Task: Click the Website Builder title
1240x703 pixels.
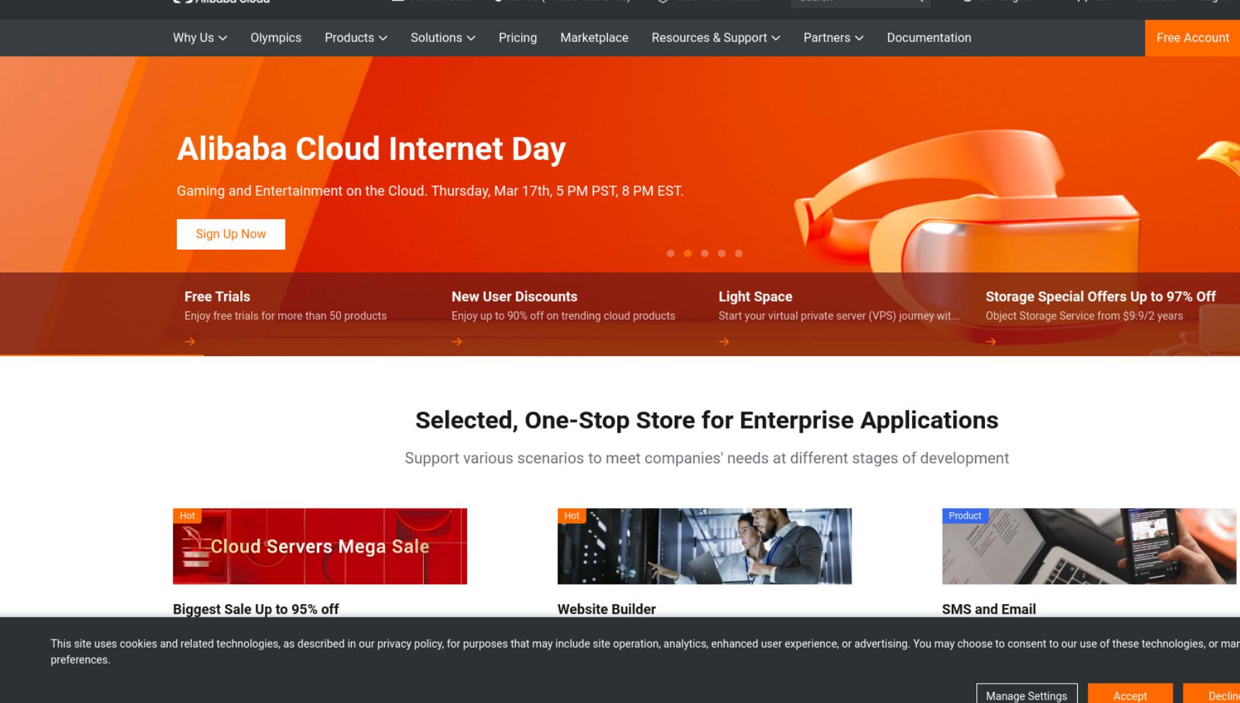Action: coord(606,609)
